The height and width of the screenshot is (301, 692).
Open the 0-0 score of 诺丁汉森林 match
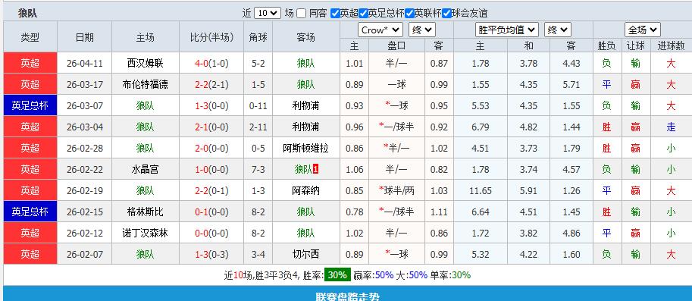click(202, 233)
